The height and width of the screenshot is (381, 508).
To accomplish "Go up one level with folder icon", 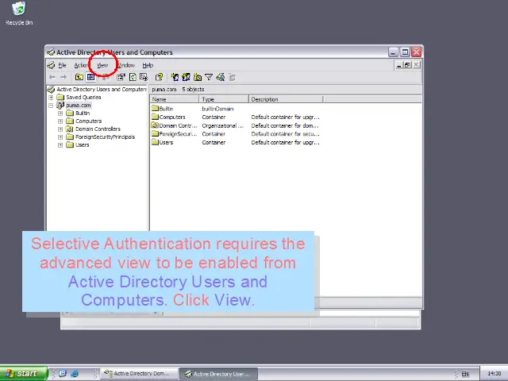I will (x=79, y=77).
